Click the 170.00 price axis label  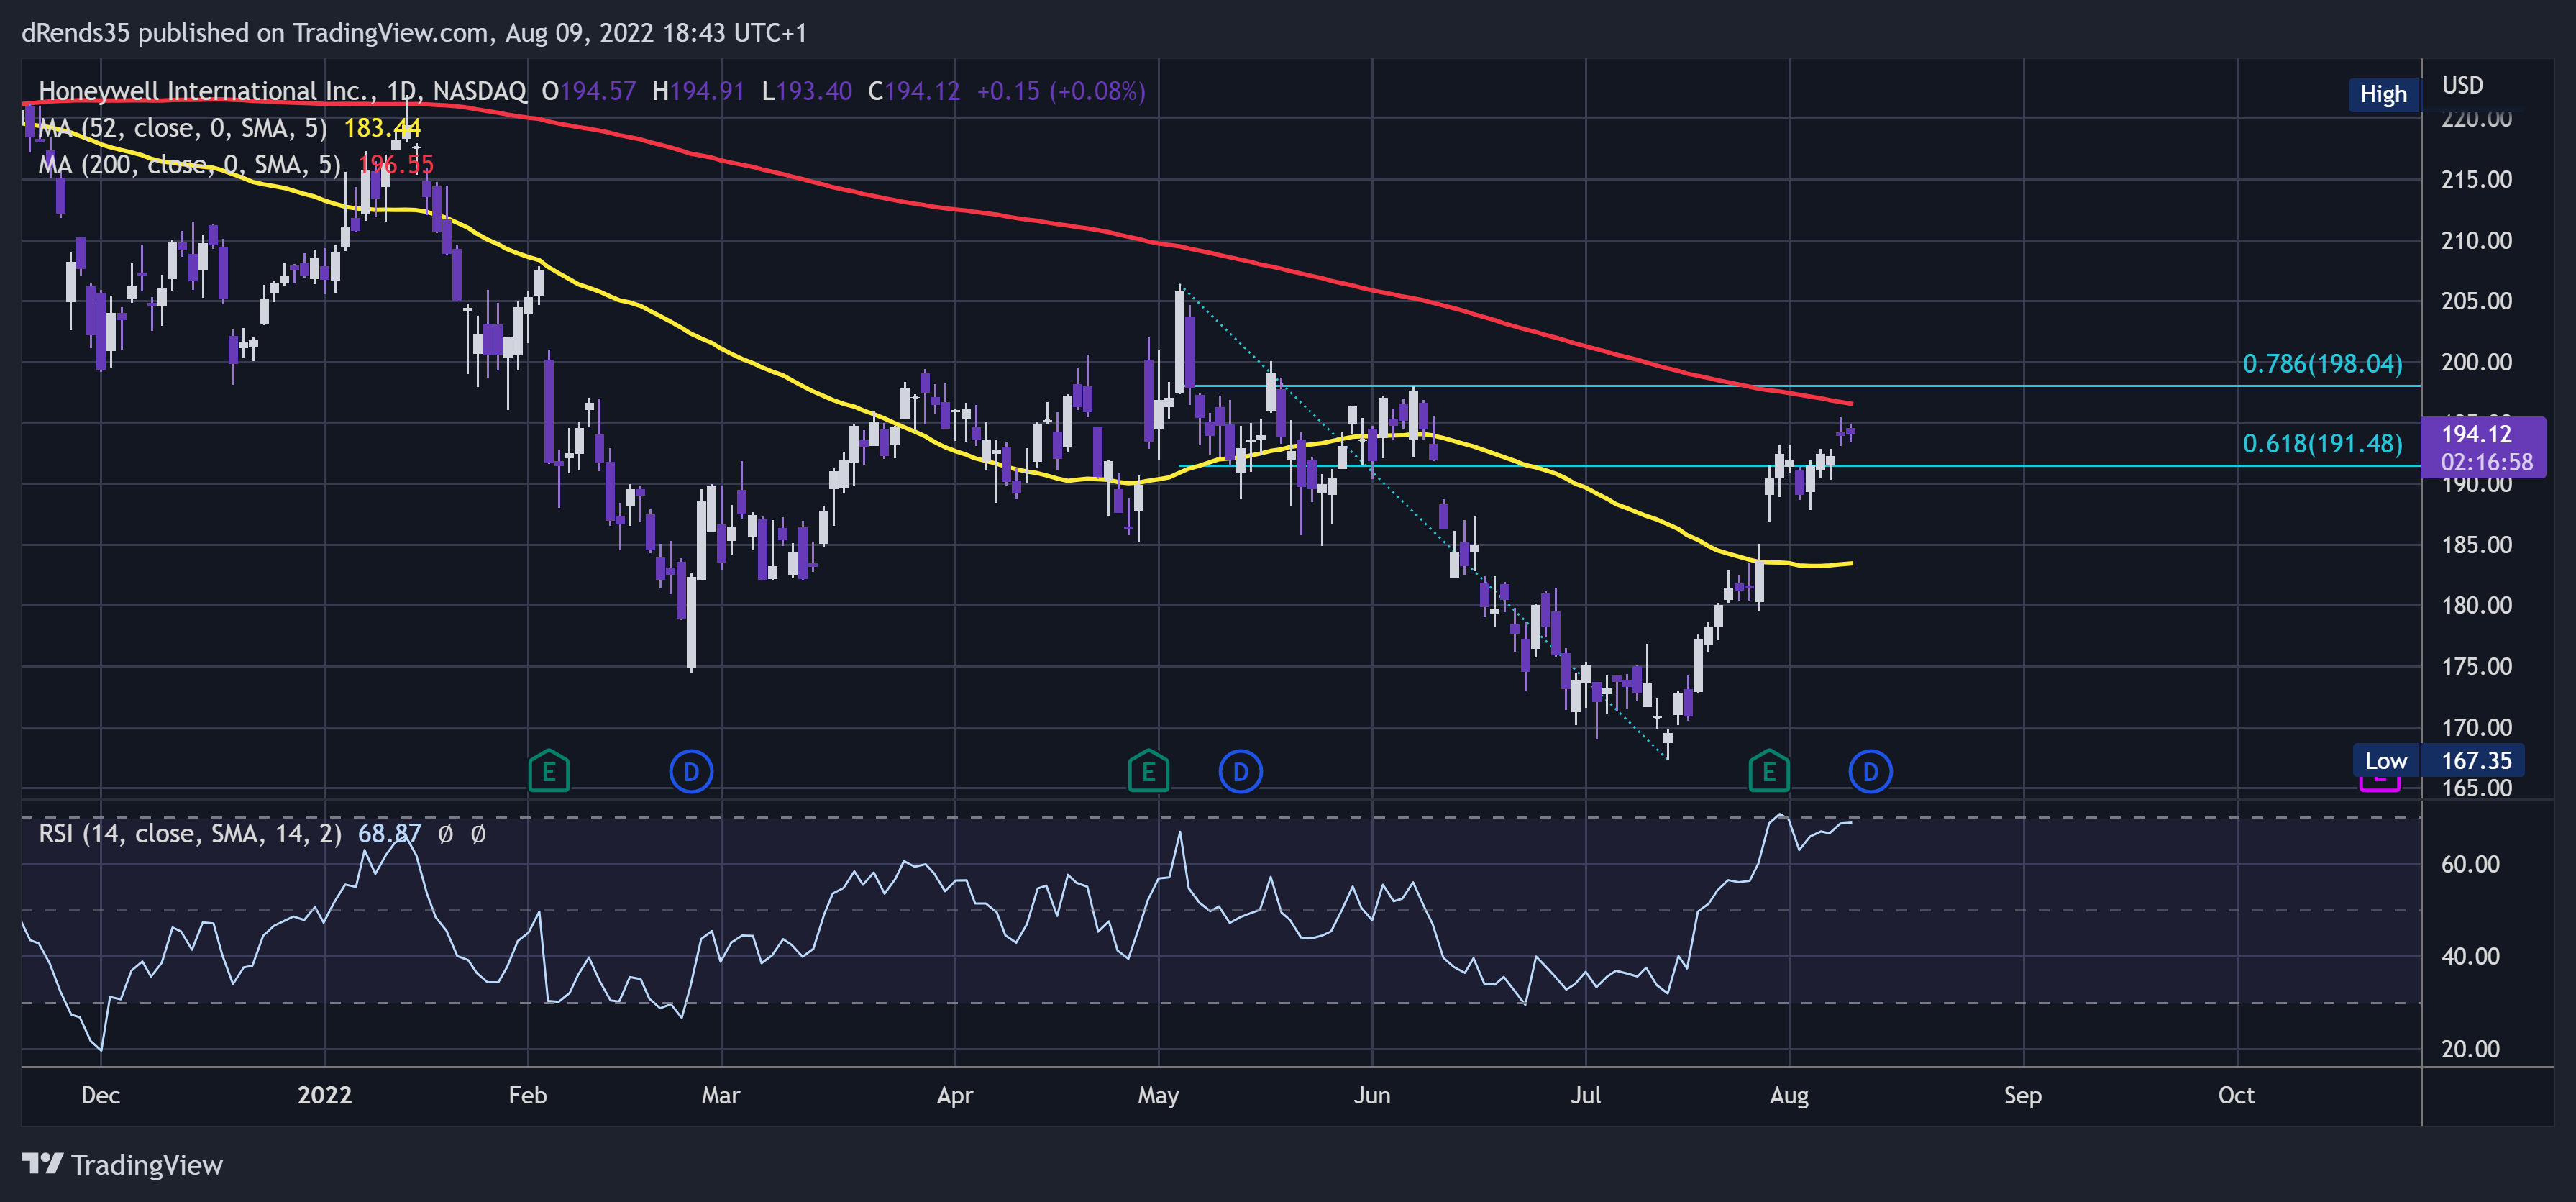coord(2476,727)
